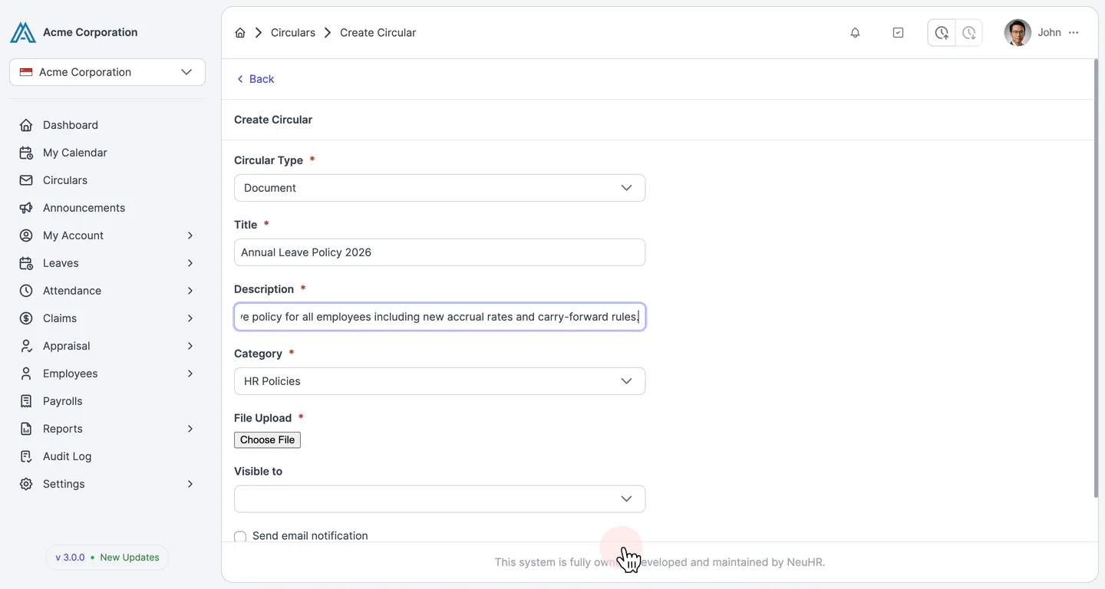
Task: Click the Title input field
Action: (440, 252)
